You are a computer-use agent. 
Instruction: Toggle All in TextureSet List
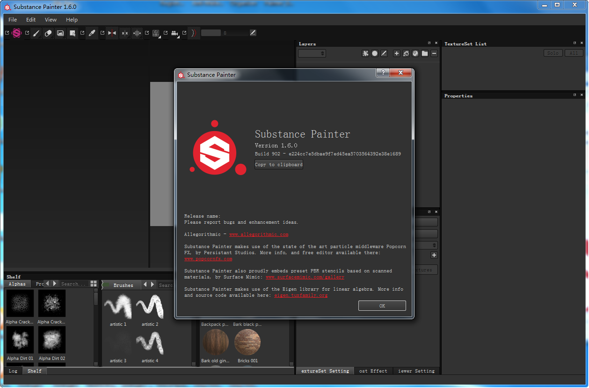point(574,53)
